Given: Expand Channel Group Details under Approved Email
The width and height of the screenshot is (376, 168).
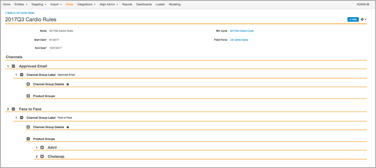Looking at the screenshot, I should point(28,84).
